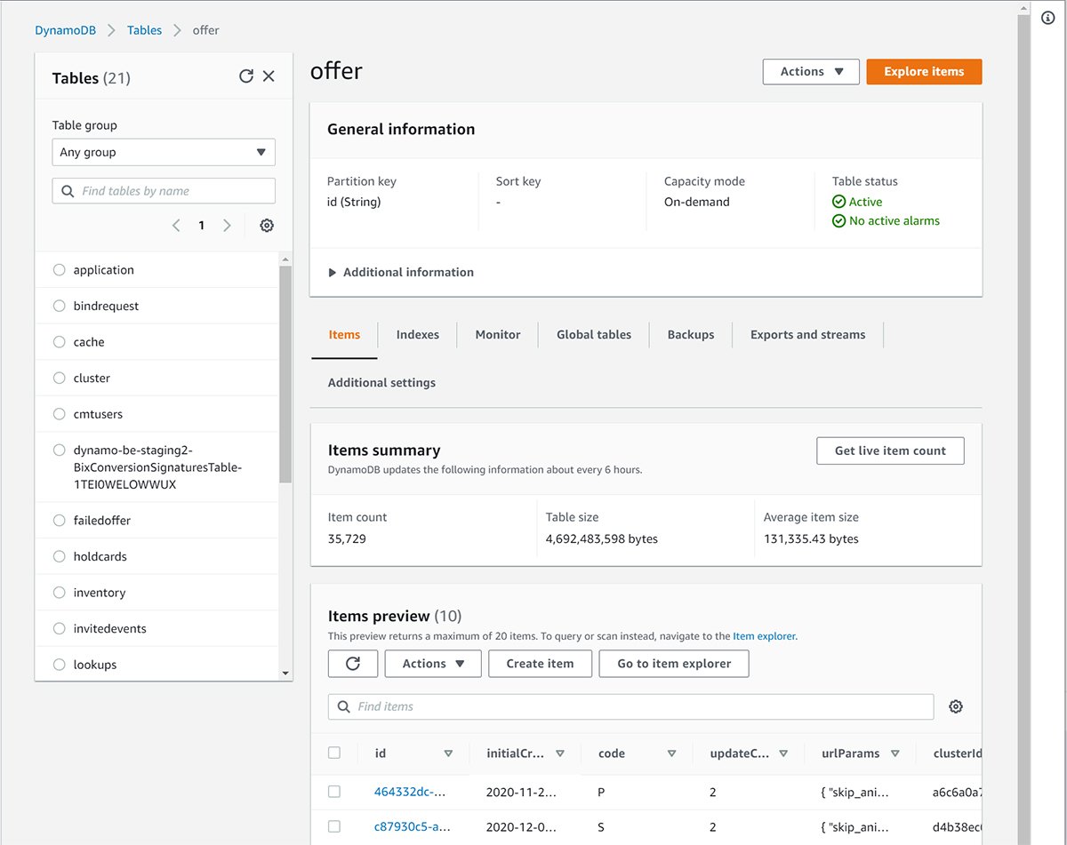Select the inventory table radio button
The width and height of the screenshot is (1067, 845).
[x=60, y=593]
